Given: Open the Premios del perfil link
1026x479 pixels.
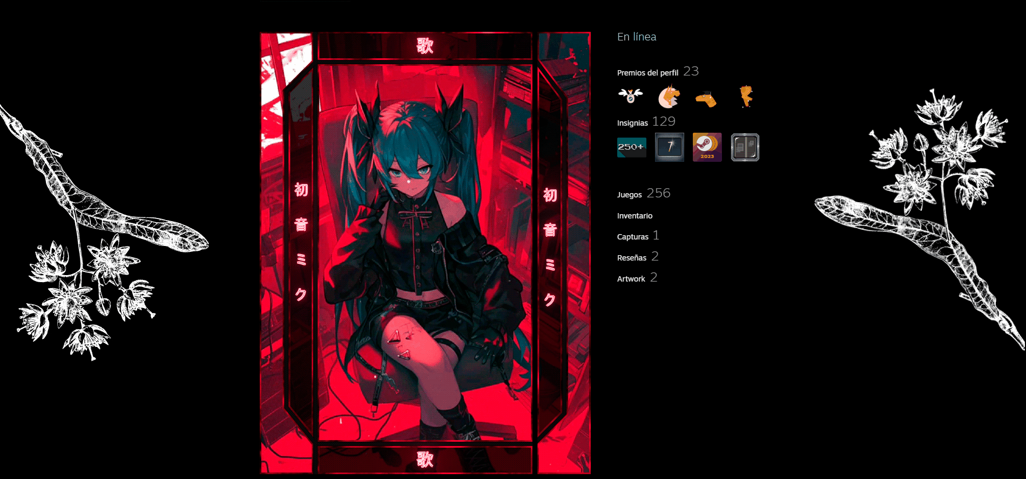Looking at the screenshot, I should click(647, 73).
